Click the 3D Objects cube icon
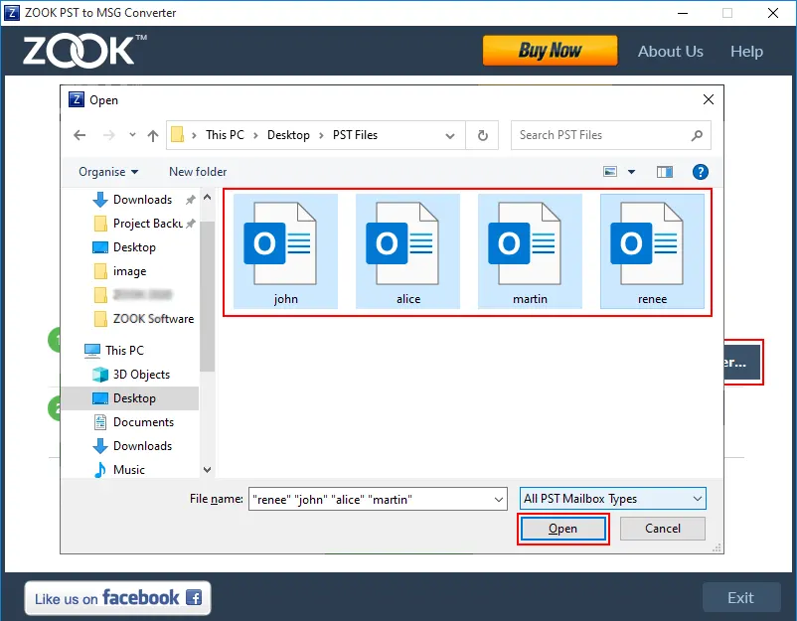 click(x=100, y=375)
